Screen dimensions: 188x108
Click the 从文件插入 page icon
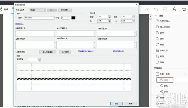157,21
